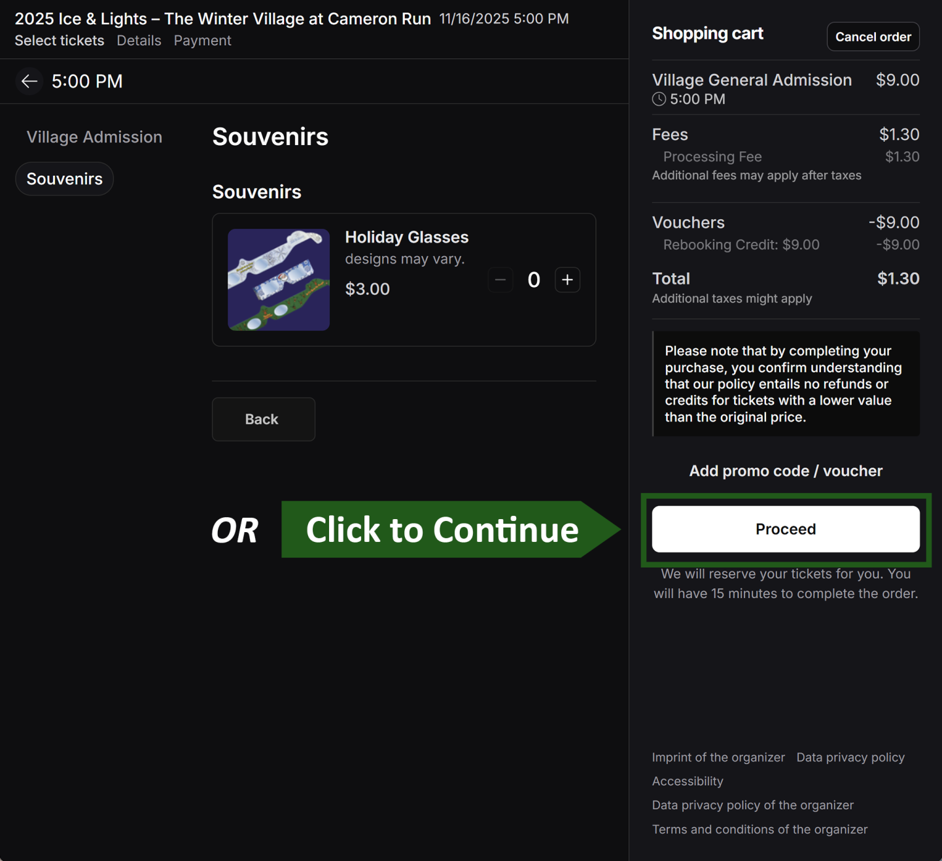Click the clock icon in shopping cart
Screen dimensions: 942x861
click(659, 99)
